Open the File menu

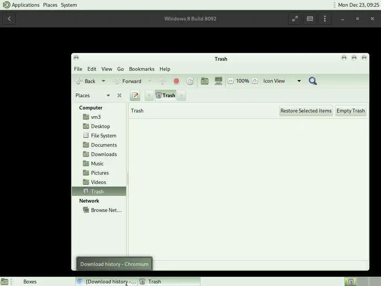[78, 69]
